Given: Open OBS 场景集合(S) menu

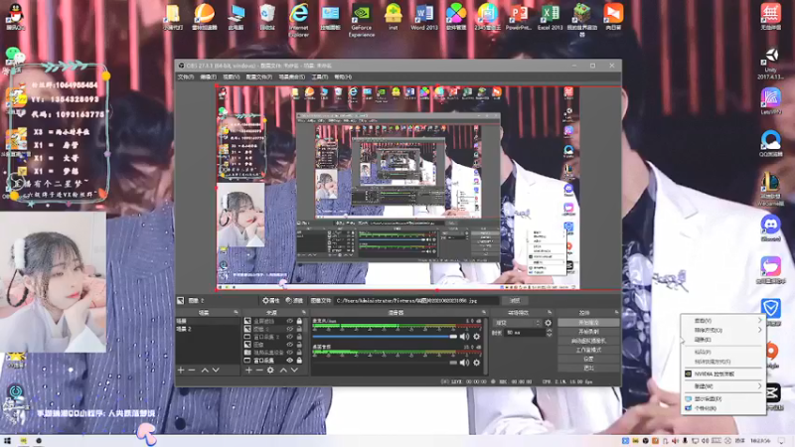Looking at the screenshot, I should click(291, 77).
